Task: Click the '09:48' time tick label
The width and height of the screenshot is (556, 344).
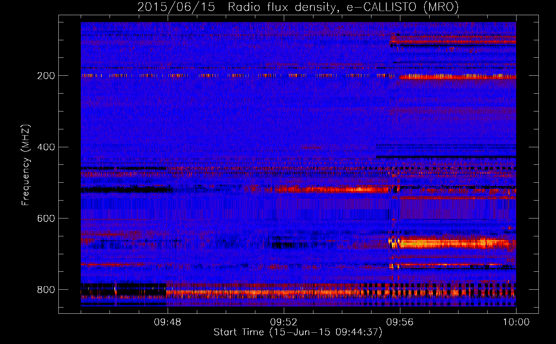Action: (168, 322)
